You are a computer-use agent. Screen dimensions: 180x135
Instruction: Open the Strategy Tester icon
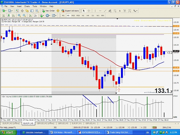37,11
